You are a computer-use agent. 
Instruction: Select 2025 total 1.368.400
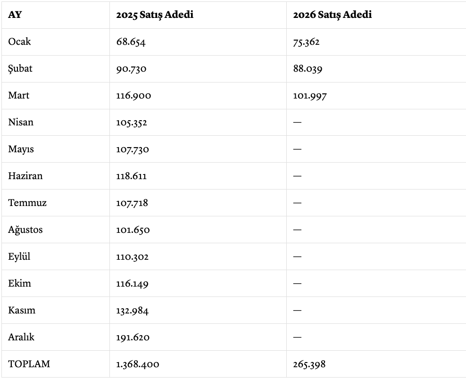pyautogui.click(x=137, y=364)
